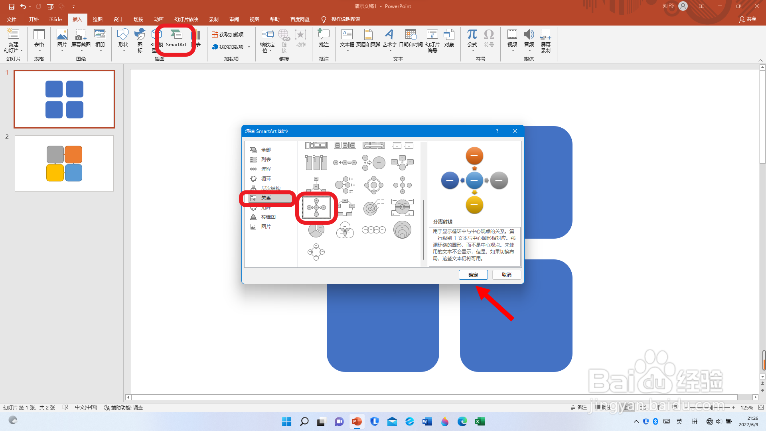The height and width of the screenshot is (431, 766).
Task: Open the 我的加载项 dropdown
Action: [x=249, y=47]
